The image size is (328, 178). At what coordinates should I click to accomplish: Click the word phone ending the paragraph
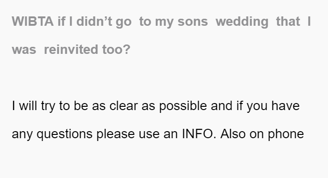pyautogui.click(x=286, y=134)
